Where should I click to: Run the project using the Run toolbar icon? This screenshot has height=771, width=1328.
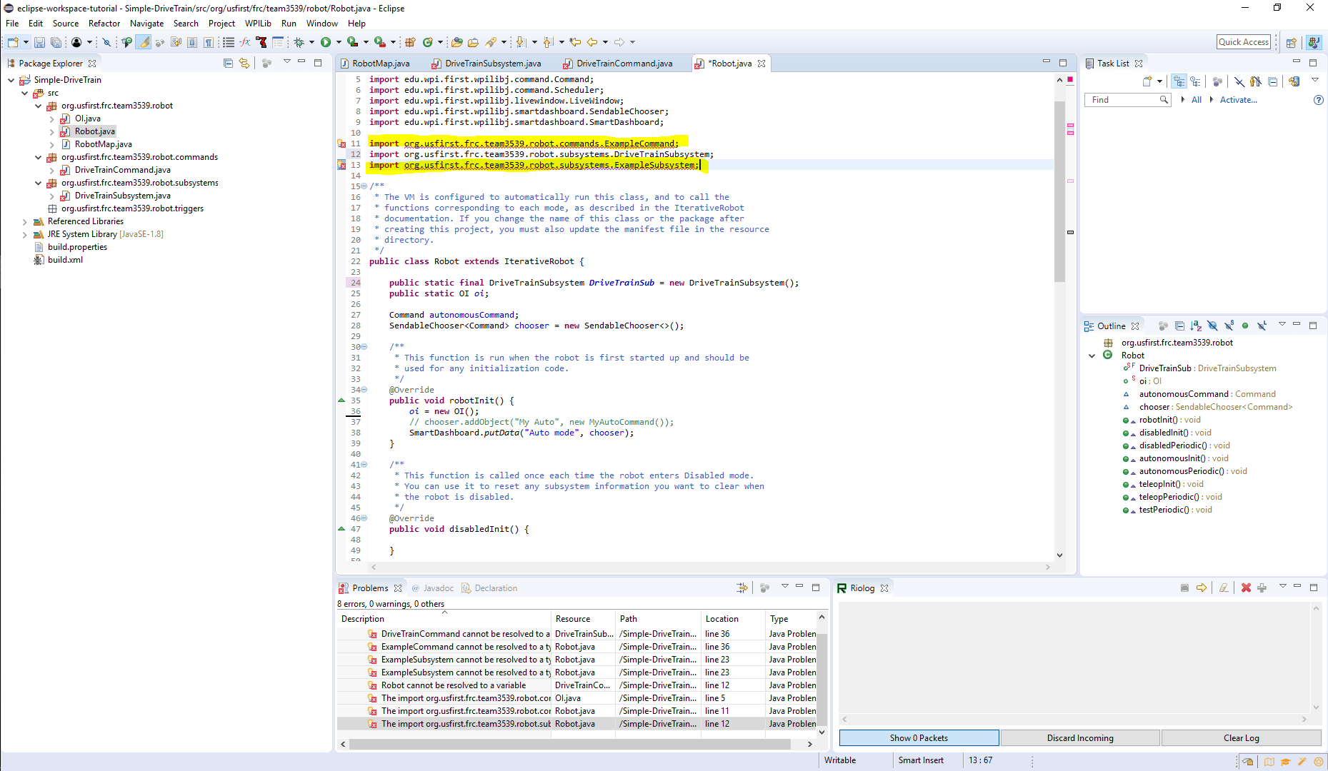325,42
